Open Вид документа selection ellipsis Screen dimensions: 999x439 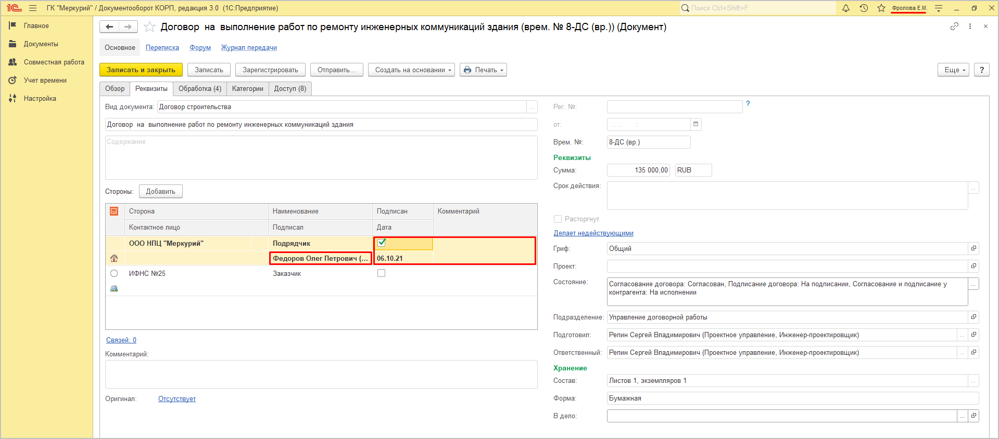532,107
